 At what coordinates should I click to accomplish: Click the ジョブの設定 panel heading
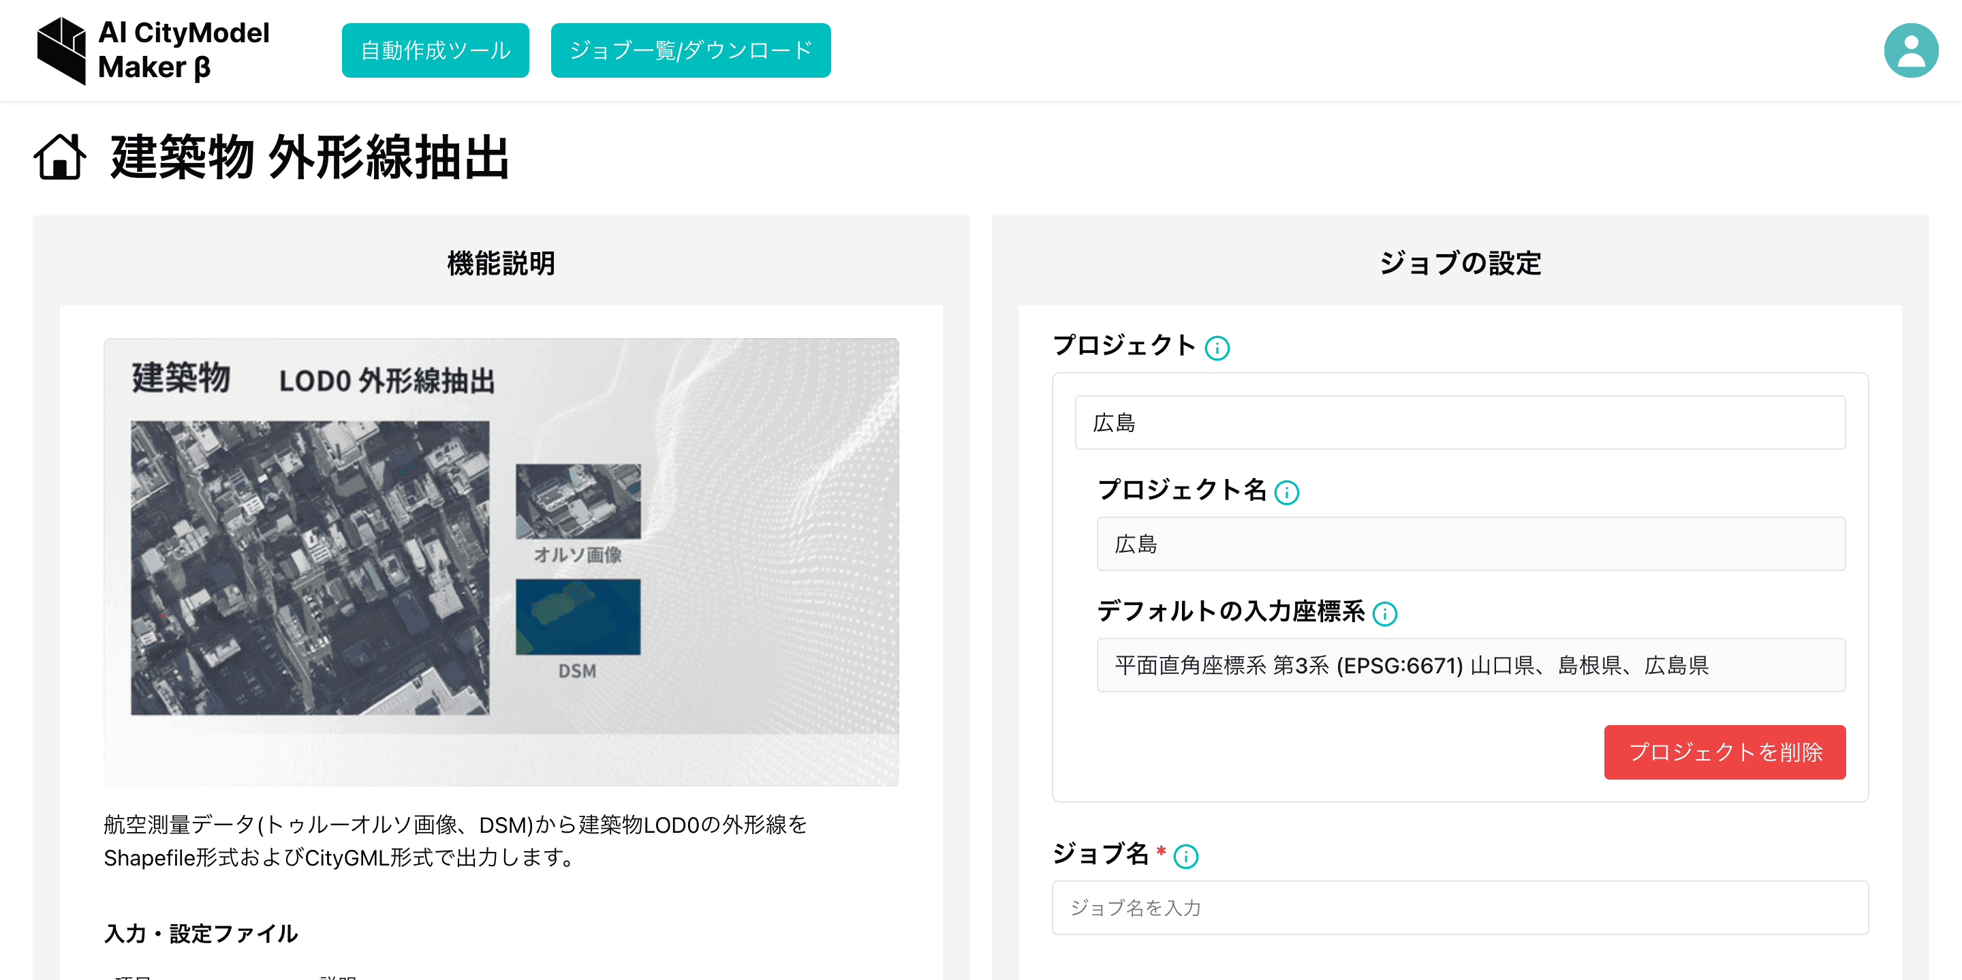[1459, 264]
